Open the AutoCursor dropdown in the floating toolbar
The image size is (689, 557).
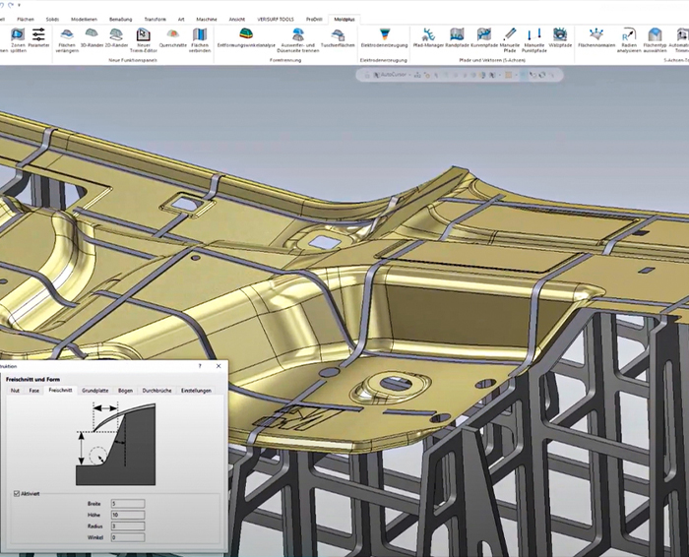[x=399, y=74]
